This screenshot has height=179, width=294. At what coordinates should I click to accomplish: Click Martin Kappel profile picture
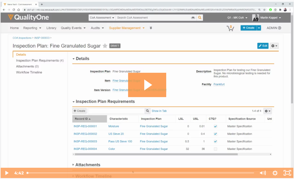[x=256, y=18]
